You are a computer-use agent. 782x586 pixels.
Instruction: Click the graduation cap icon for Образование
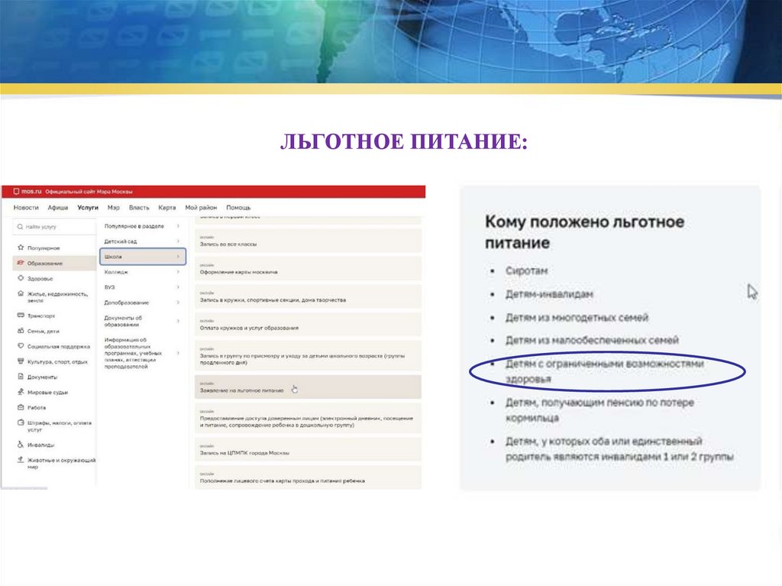click(x=21, y=263)
